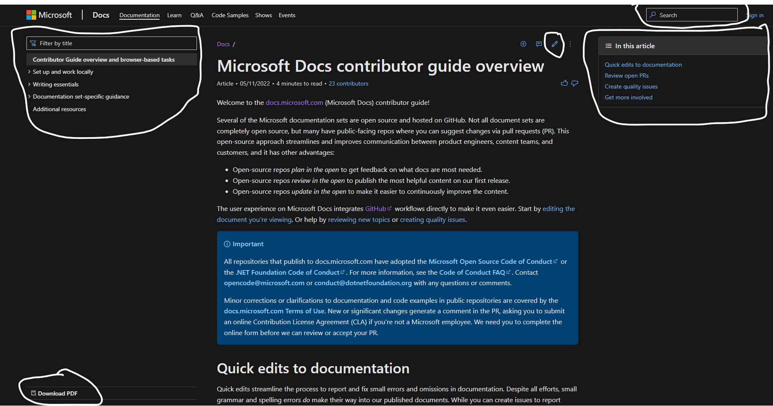Image resolution: width=773 pixels, height=406 pixels.
Task: Open Additional resources entry
Action: point(60,109)
